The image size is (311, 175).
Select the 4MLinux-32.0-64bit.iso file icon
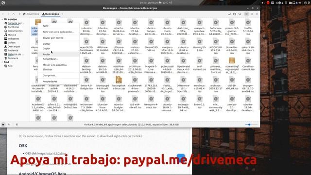(x=103, y=42)
